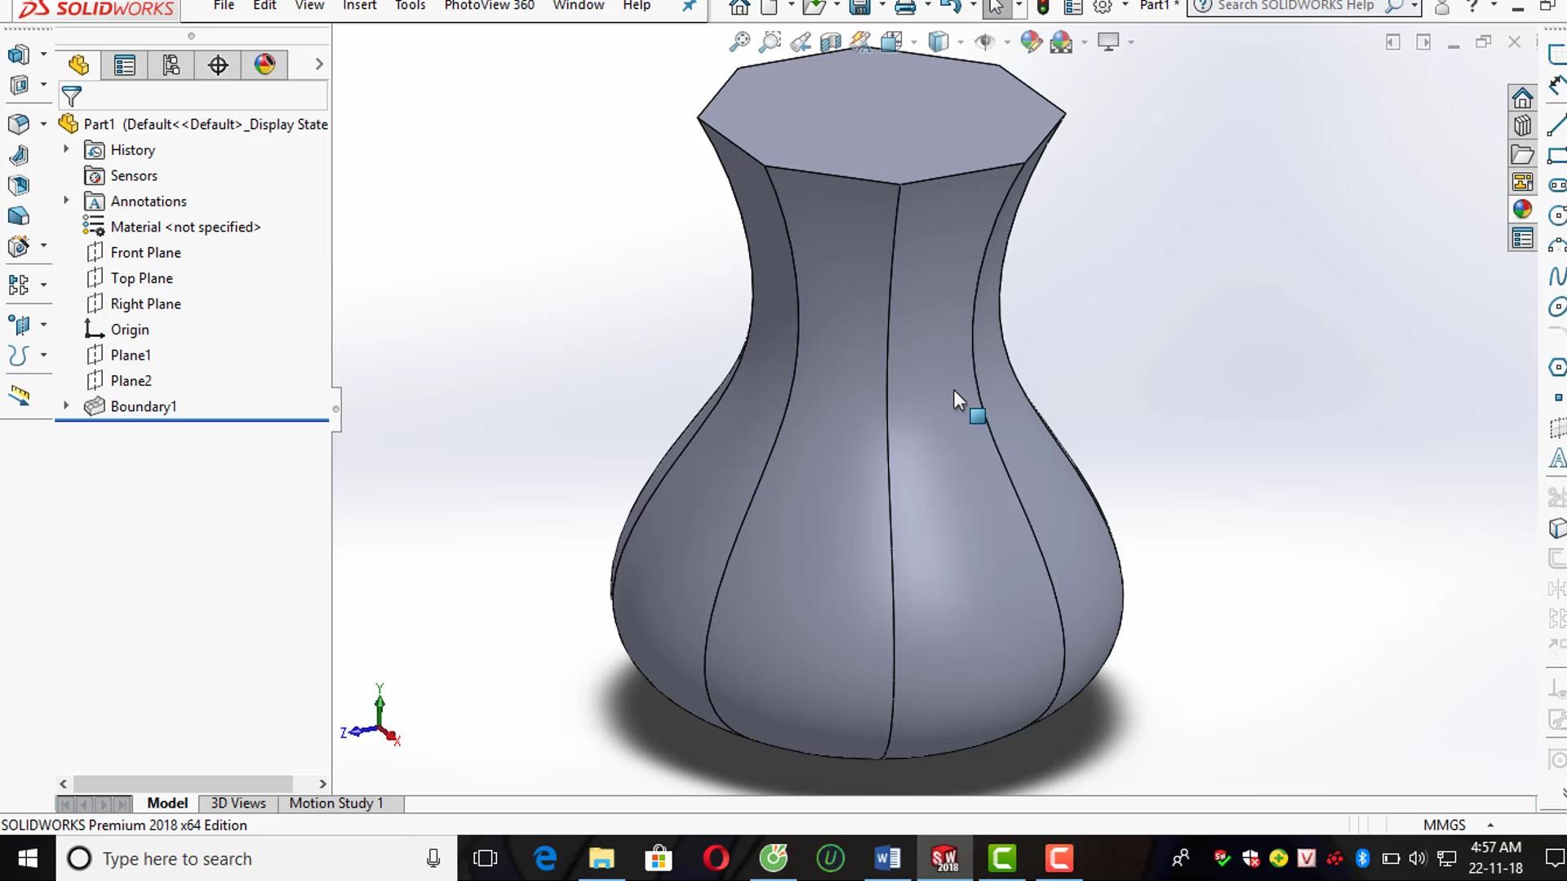Click the Previous View icon
The width and height of the screenshot is (1567, 881).
[x=800, y=42]
